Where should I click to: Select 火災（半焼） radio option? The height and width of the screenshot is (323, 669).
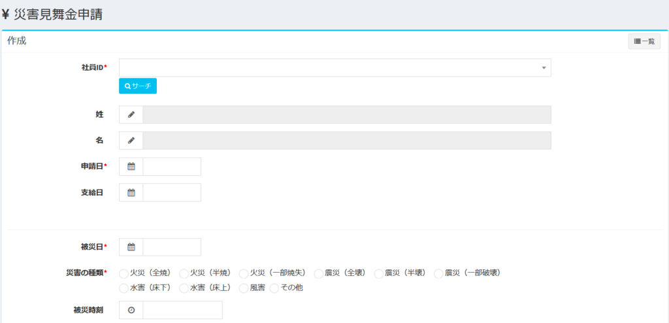tap(184, 273)
